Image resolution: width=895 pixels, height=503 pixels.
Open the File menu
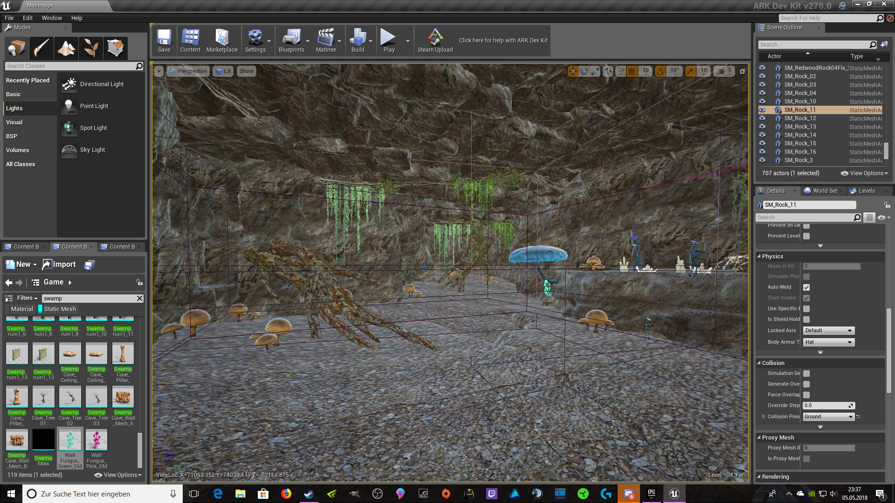[9, 18]
